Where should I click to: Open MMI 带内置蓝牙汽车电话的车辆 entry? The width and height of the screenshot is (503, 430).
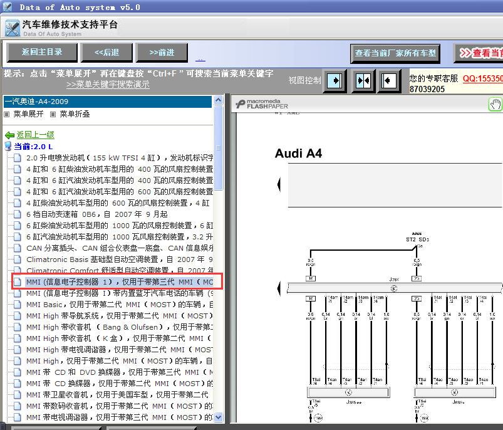[120, 293]
